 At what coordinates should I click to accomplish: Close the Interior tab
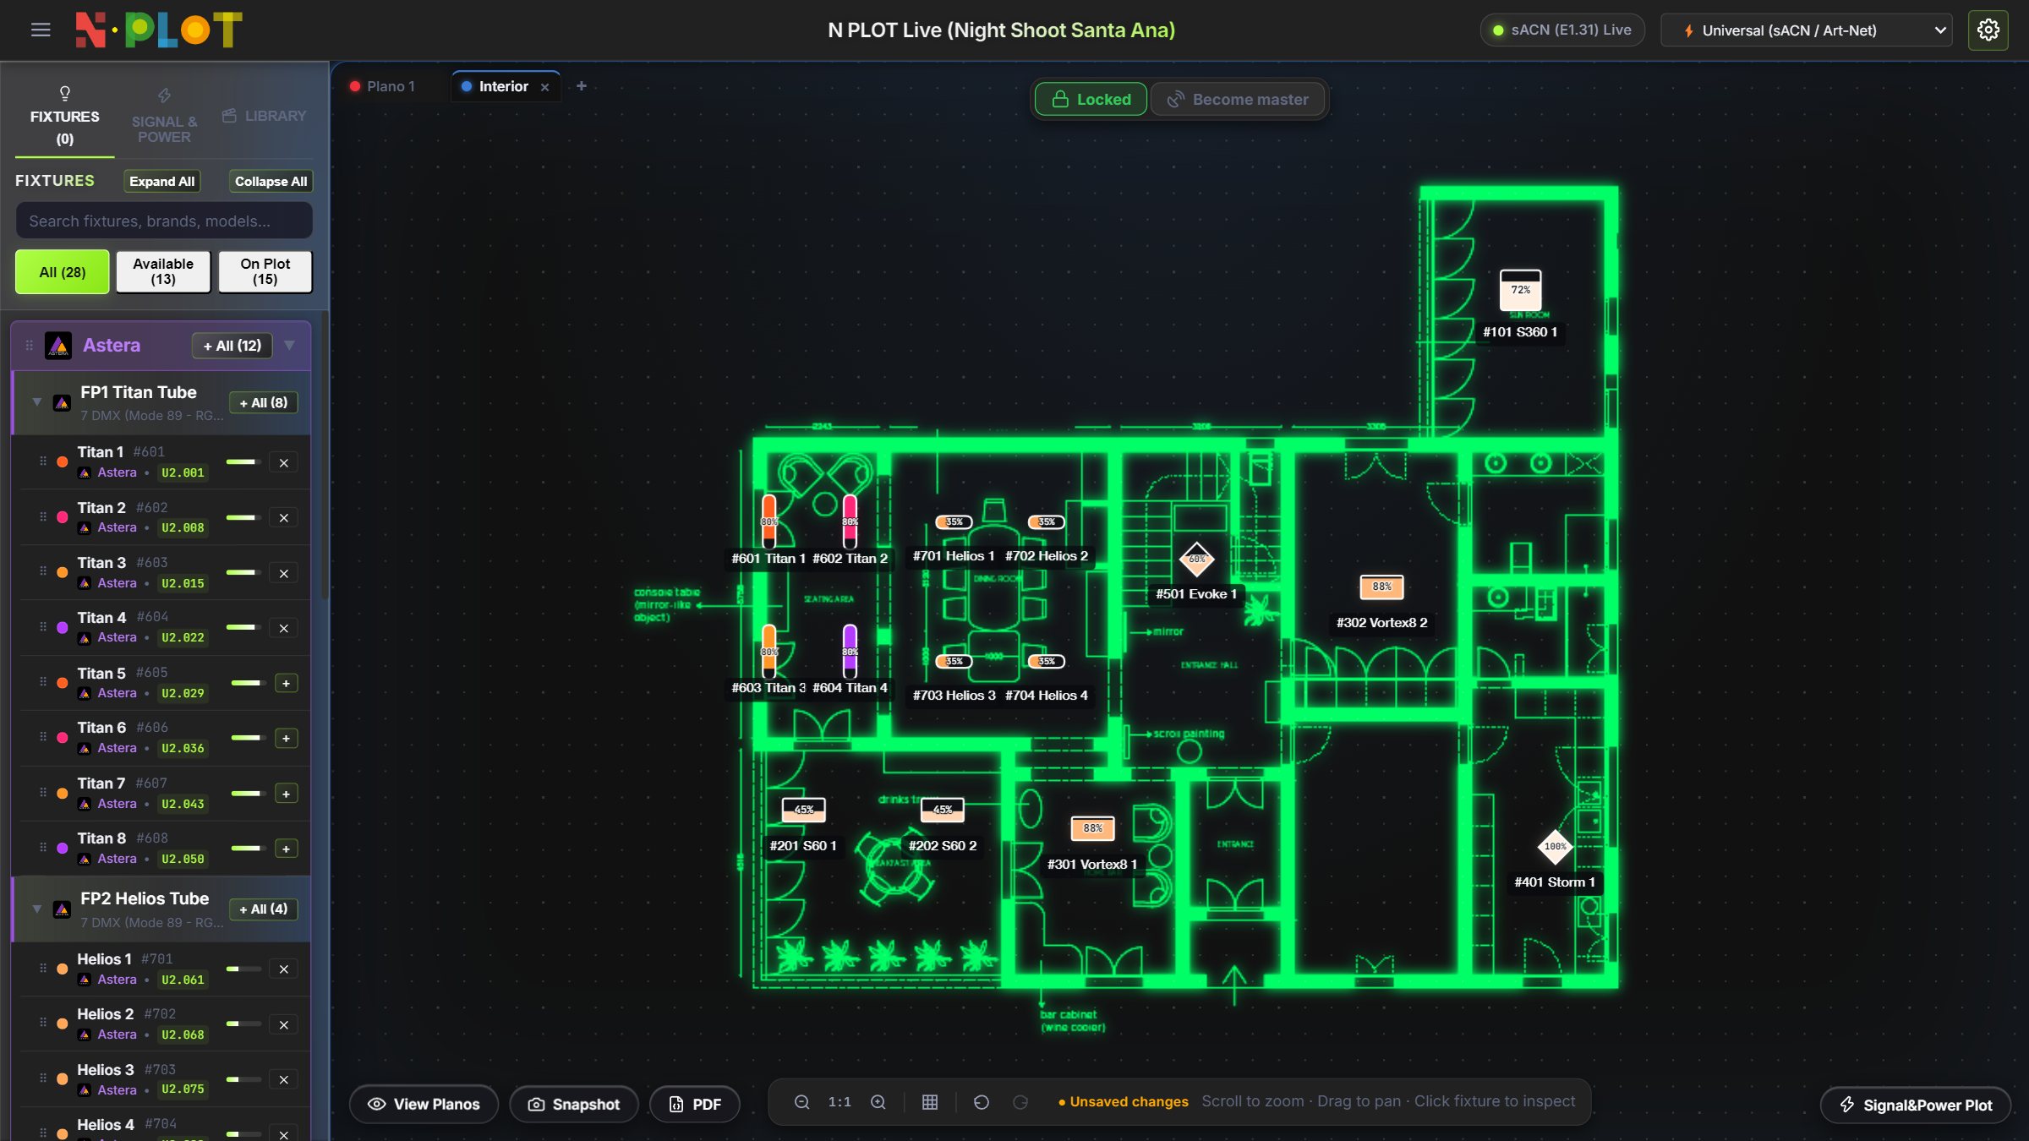click(545, 87)
